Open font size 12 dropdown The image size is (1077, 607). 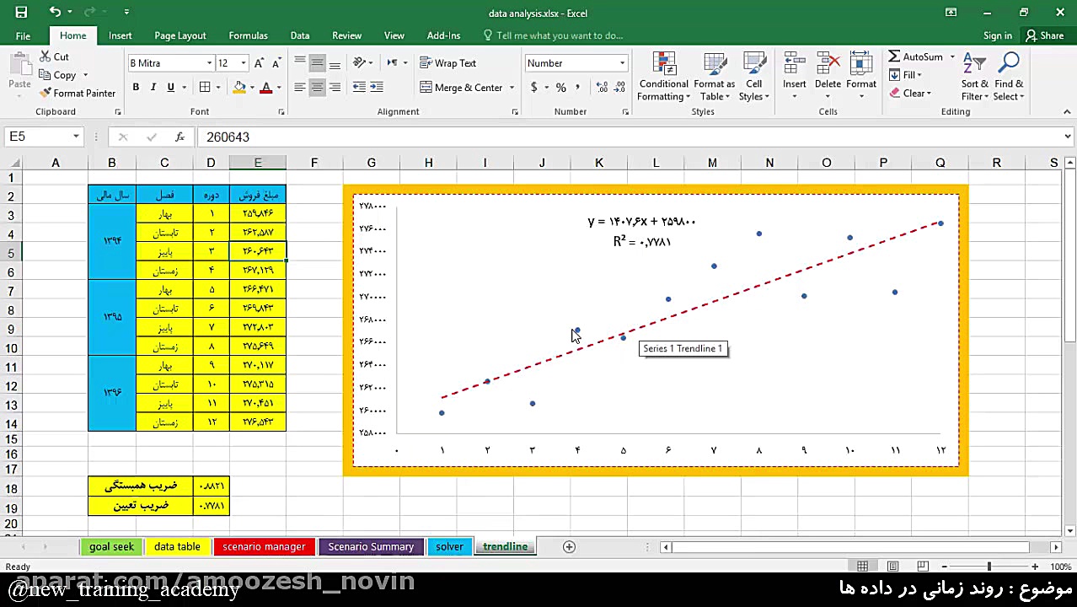(244, 63)
